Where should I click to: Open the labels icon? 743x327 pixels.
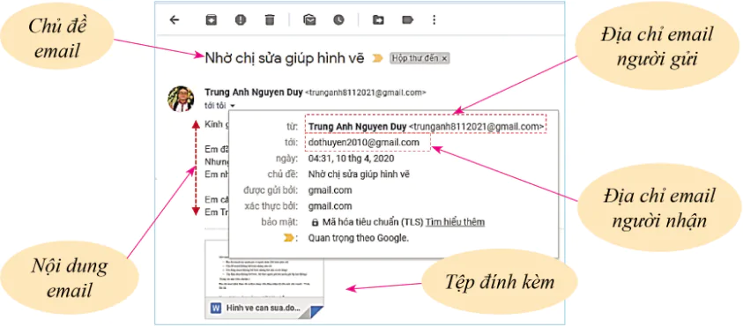407,20
